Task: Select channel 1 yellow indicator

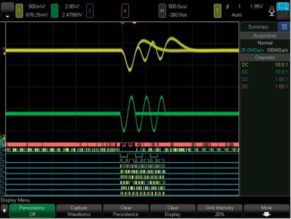Action: coord(19,11)
